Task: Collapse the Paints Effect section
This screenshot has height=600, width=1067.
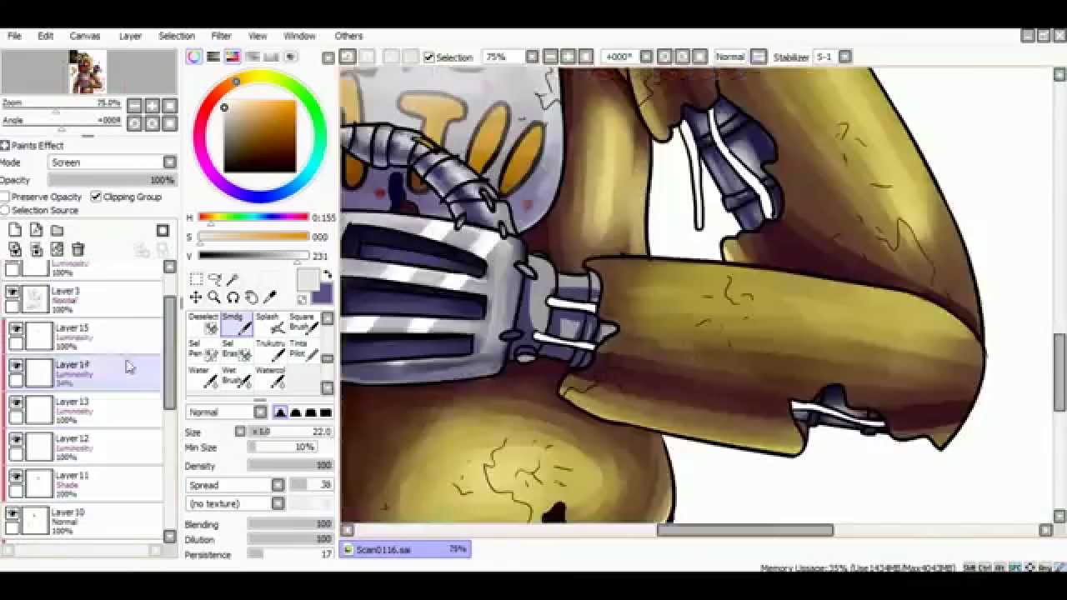Action: pos(5,145)
